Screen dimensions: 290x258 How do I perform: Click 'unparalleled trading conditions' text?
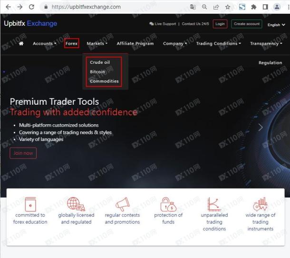pyautogui.click(x=214, y=222)
